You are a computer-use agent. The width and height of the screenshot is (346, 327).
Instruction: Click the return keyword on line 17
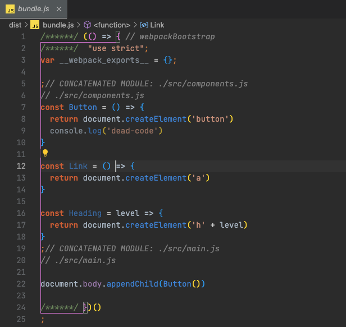tap(64, 225)
